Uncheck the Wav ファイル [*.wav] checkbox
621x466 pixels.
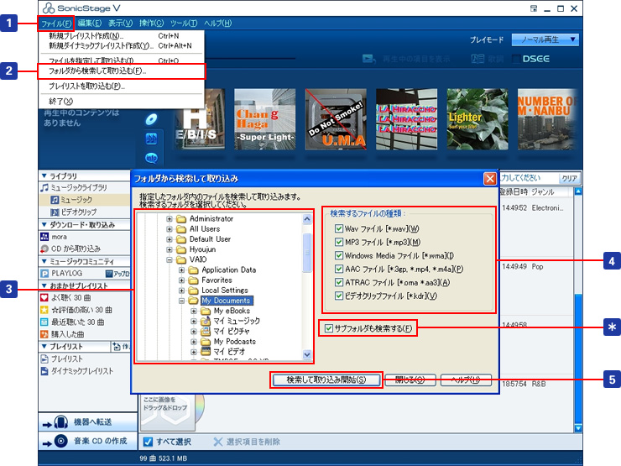pyautogui.click(x=339, y=229)
